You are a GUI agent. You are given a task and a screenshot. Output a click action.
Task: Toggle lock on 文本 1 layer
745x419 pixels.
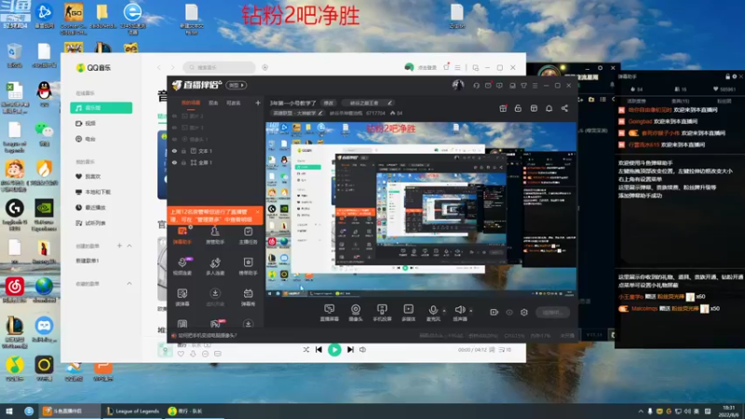[183, 151]
